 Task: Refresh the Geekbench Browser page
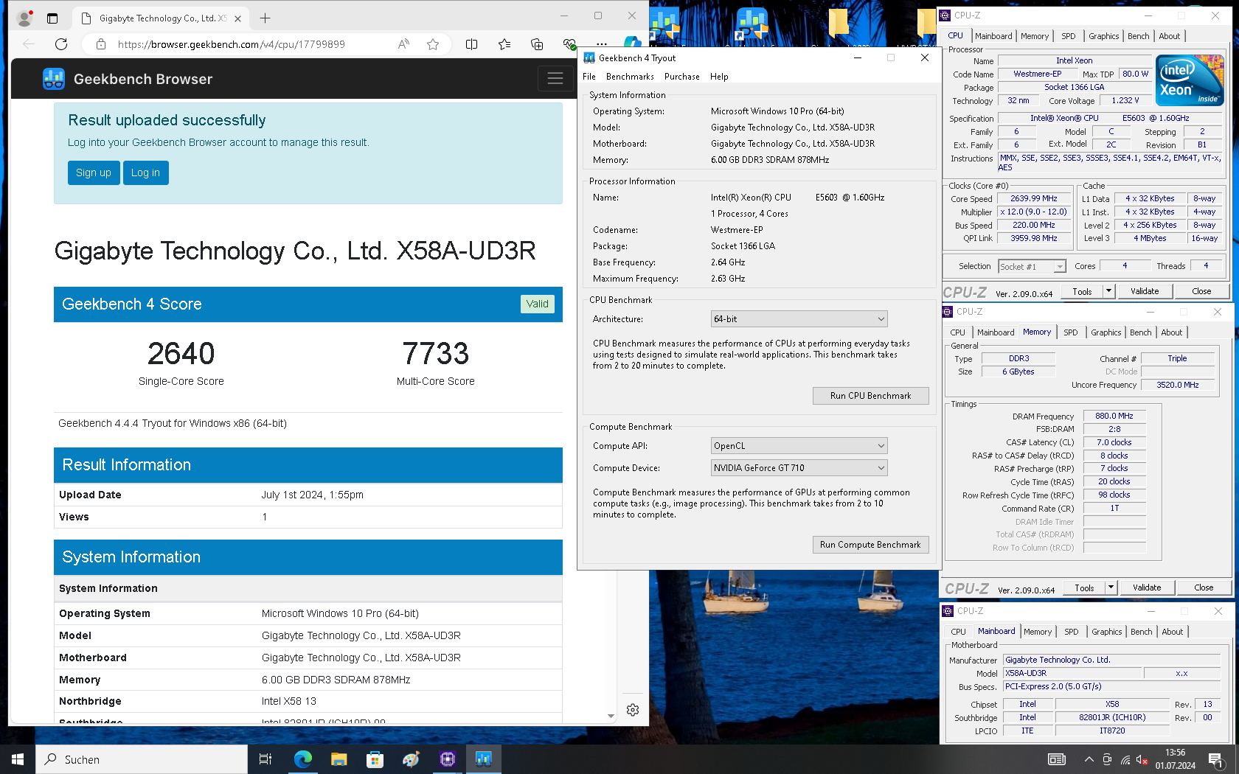(61, 44)
